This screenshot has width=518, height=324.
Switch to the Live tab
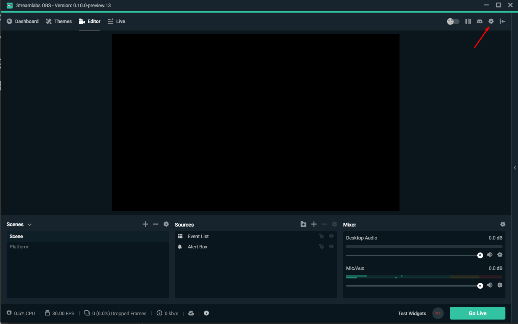click(116, 22)
